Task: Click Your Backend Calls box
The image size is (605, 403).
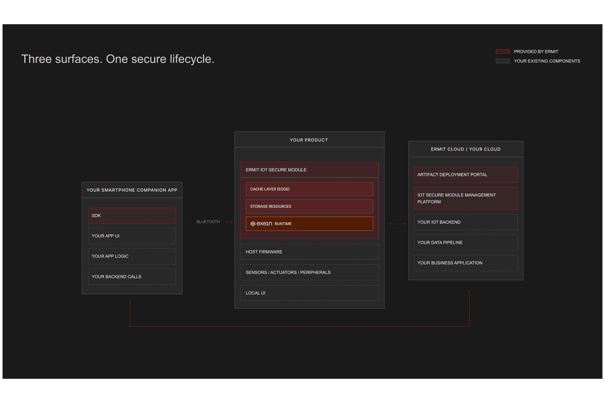Action: coord(132,277)
